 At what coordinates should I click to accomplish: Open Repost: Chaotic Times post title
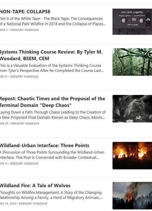[52, 102]
